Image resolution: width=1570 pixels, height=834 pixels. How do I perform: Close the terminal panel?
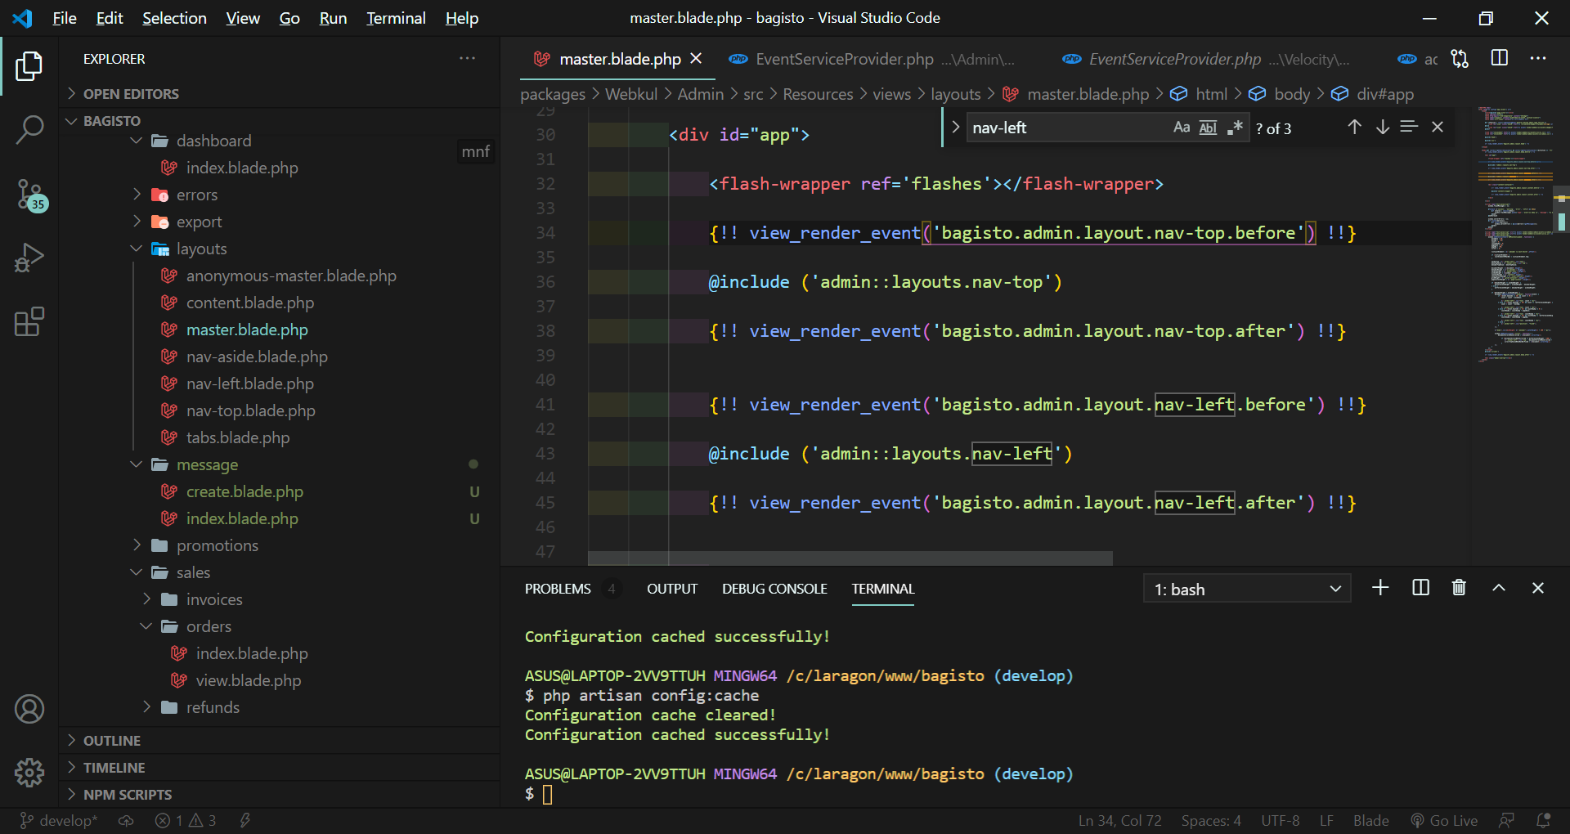pos(1538,588)
